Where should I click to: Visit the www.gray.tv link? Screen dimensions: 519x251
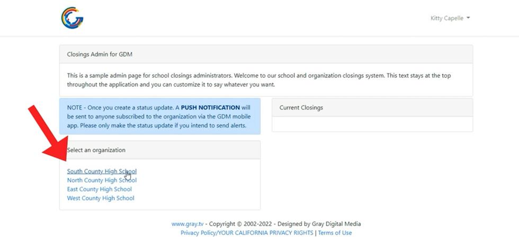[x=187, y=224]
